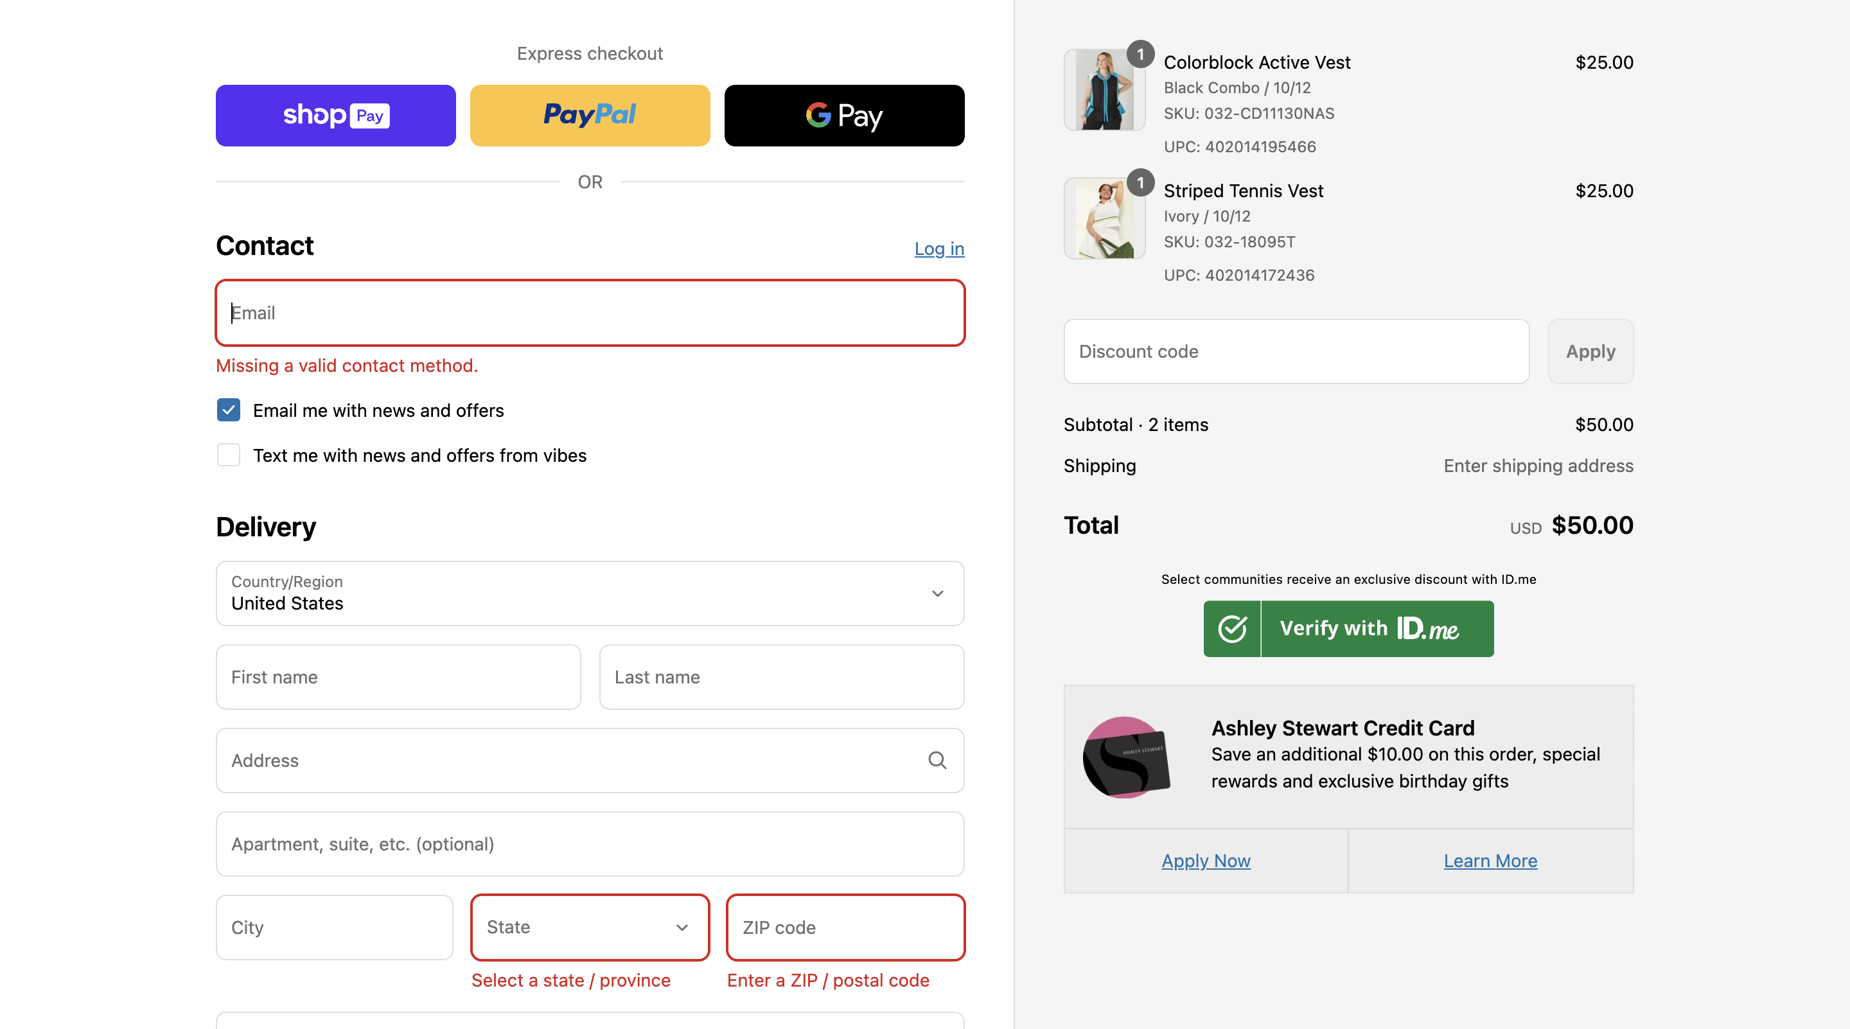Click the Last name field

pos(781,677)
